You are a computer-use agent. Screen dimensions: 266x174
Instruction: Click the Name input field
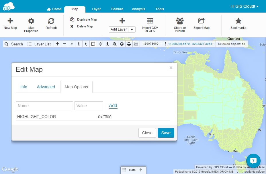click(44, 106)
